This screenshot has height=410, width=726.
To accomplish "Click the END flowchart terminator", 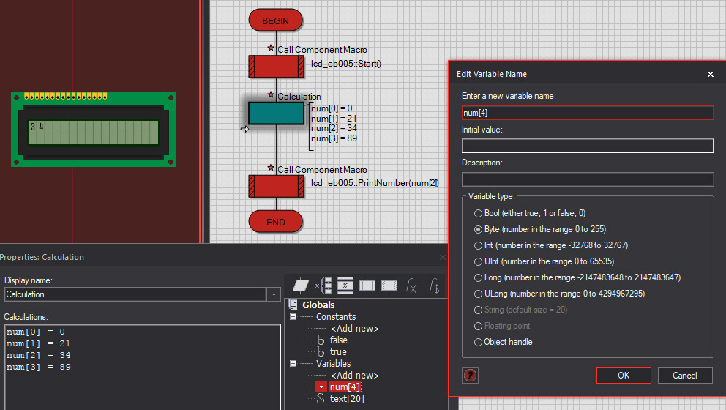I will coord(275,222).
